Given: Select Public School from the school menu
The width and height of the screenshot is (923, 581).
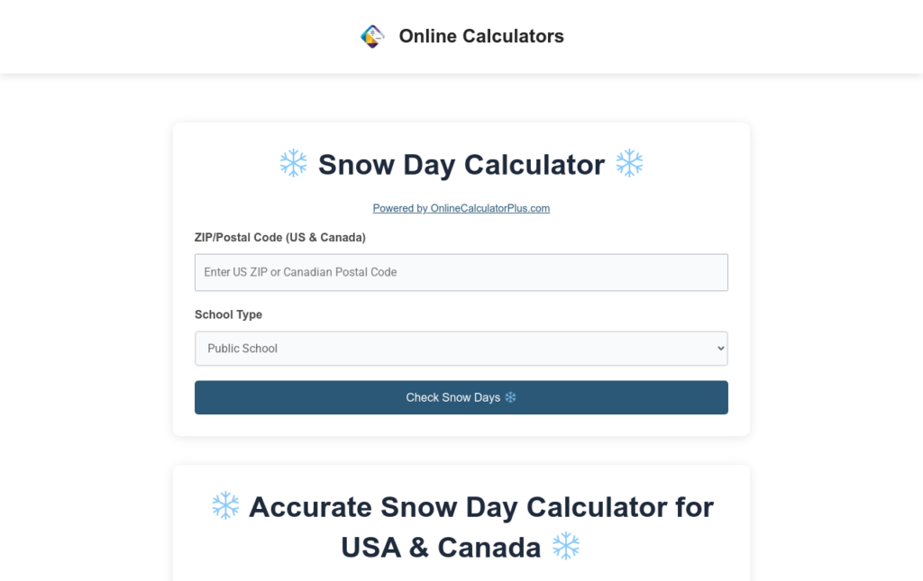Looking at the screenshot, I should (242, 348).
